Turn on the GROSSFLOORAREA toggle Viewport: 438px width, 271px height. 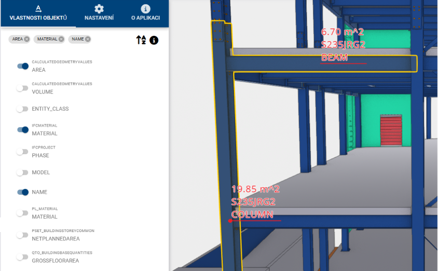pyautogui.click(x=22, y=256)
